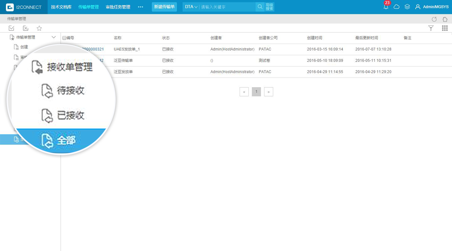This screenshot has height=251, width=452.
Task: Click the keyword search input field
Action: pos(228,7)
